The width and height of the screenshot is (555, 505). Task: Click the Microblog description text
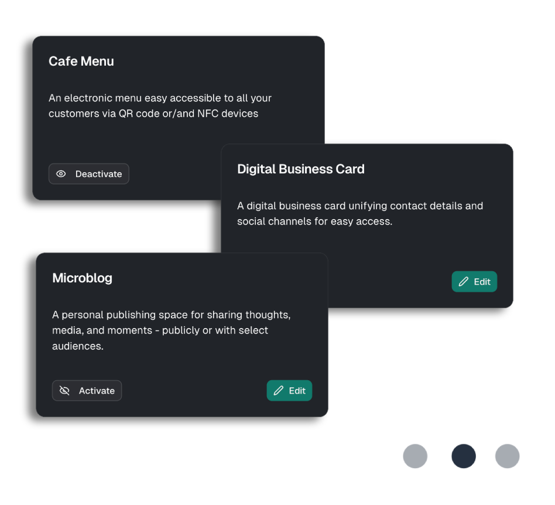[171, 330]
